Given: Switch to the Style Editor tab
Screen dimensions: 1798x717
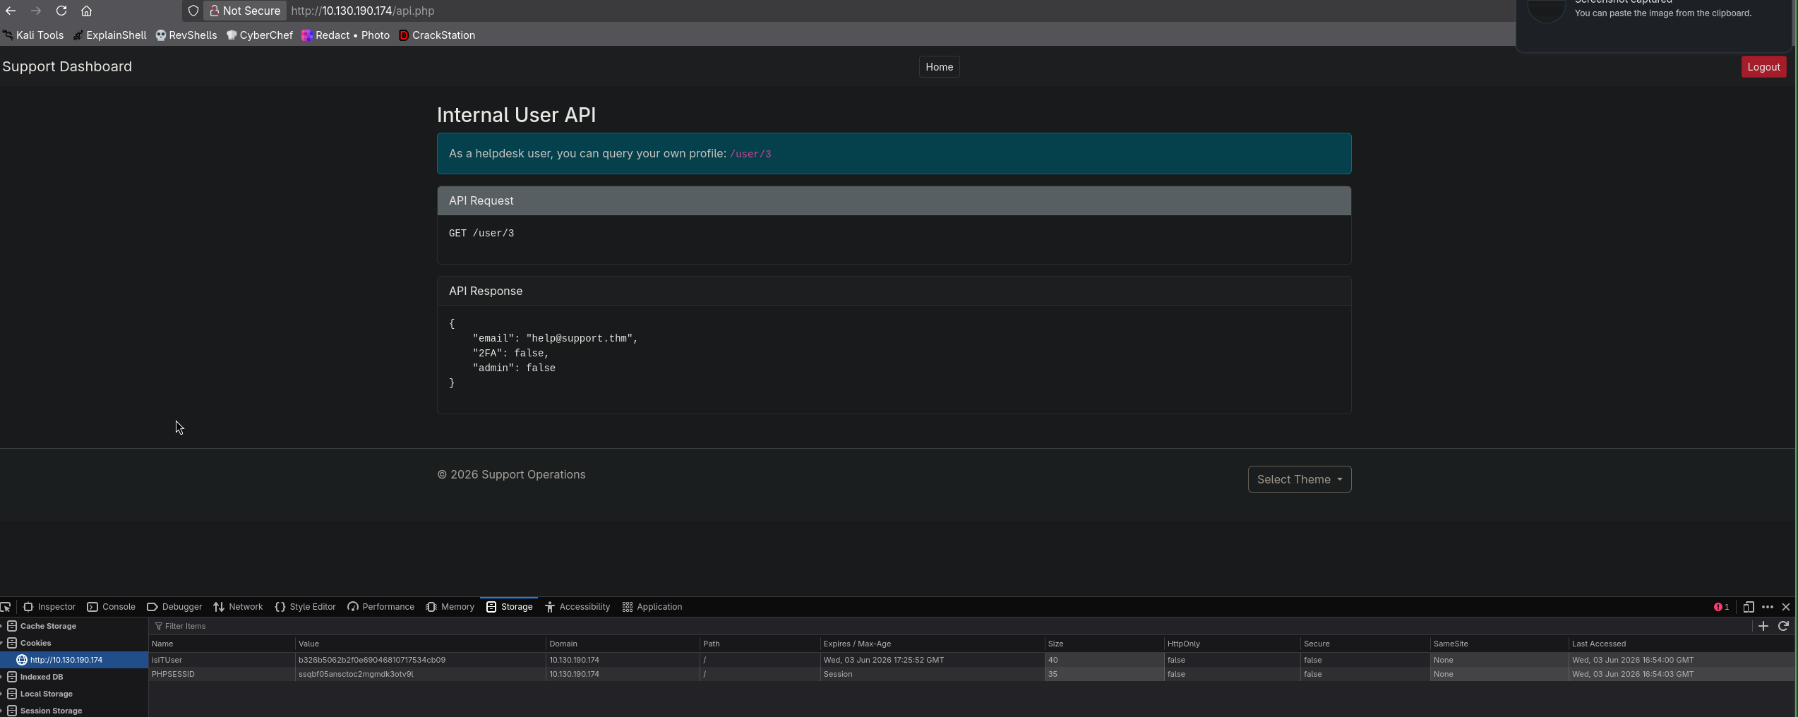Looking at the screenshot, I should pos(305,607).
